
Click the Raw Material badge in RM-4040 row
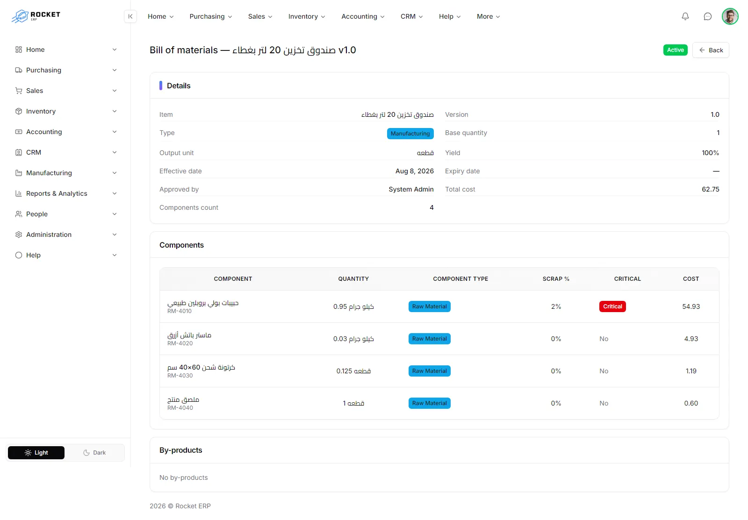[429, 403]
